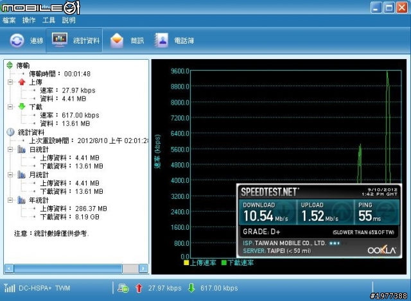This screenshot has width=411, height=301.
Task: Collapse the 上傳 upload tree node
Action: [x=10, y=82]
